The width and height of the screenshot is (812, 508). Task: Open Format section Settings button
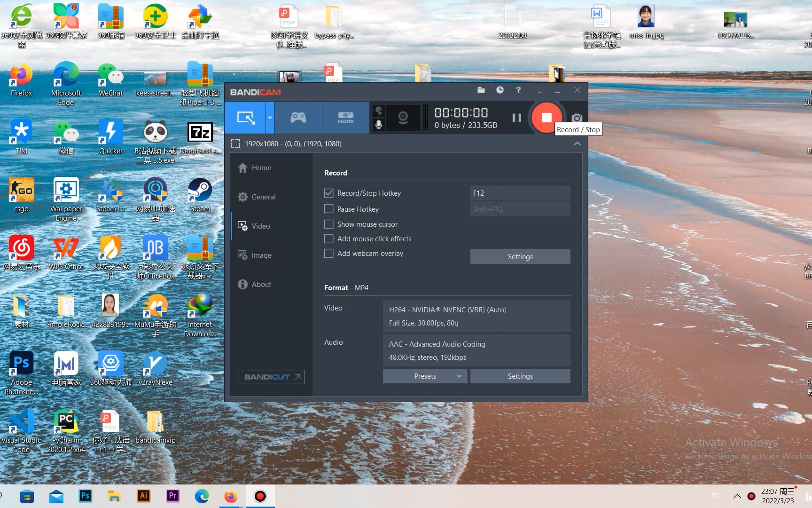tap(520, 376)
